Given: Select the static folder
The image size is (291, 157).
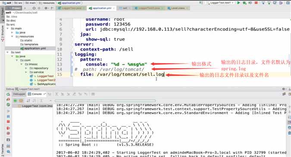Looking at the screenshot, I should click(x=26, y=40).
